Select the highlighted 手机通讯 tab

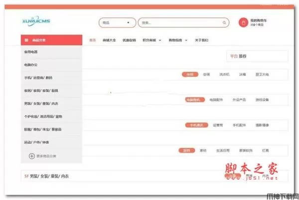pos(197,125)
